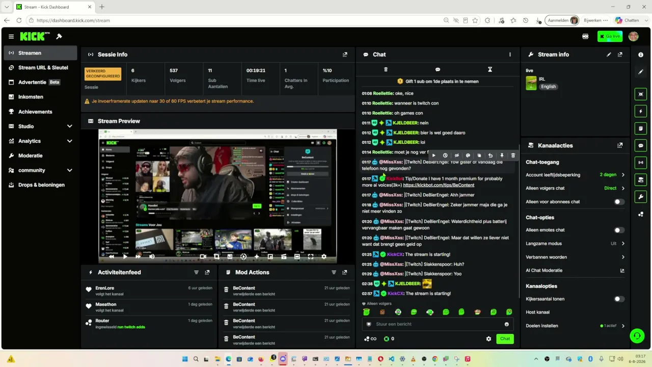Viewport: 652px width, 367px height.
Task: Pop out the Mod Actions panel
Action: 345,272
